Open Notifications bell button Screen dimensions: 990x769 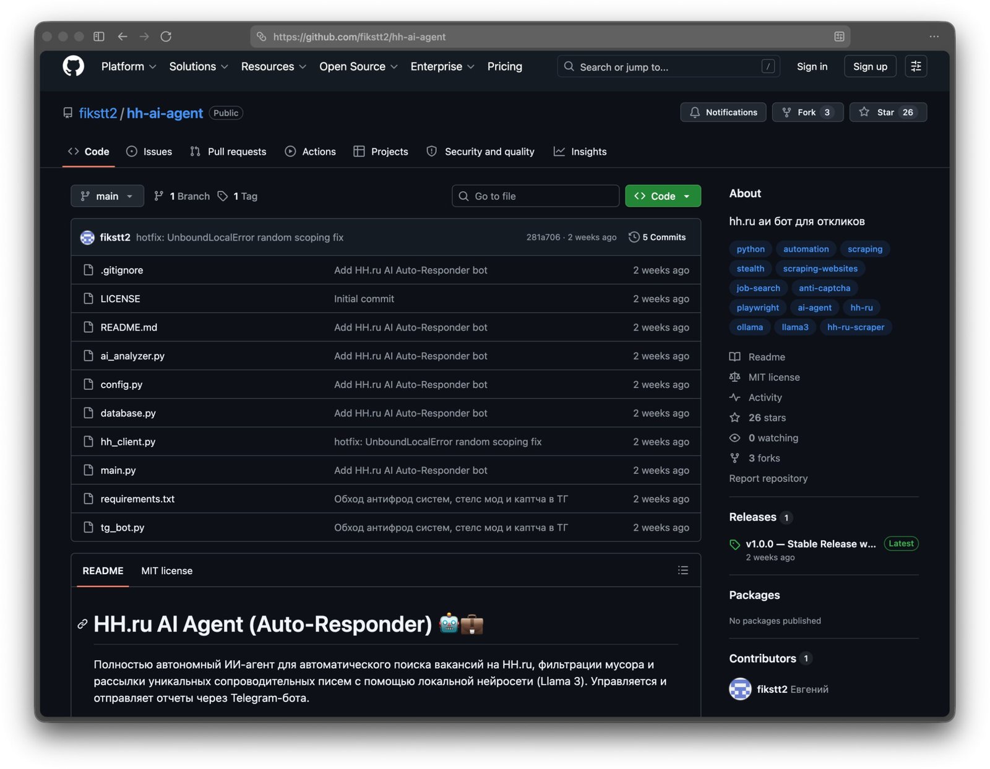click(723, 112)
